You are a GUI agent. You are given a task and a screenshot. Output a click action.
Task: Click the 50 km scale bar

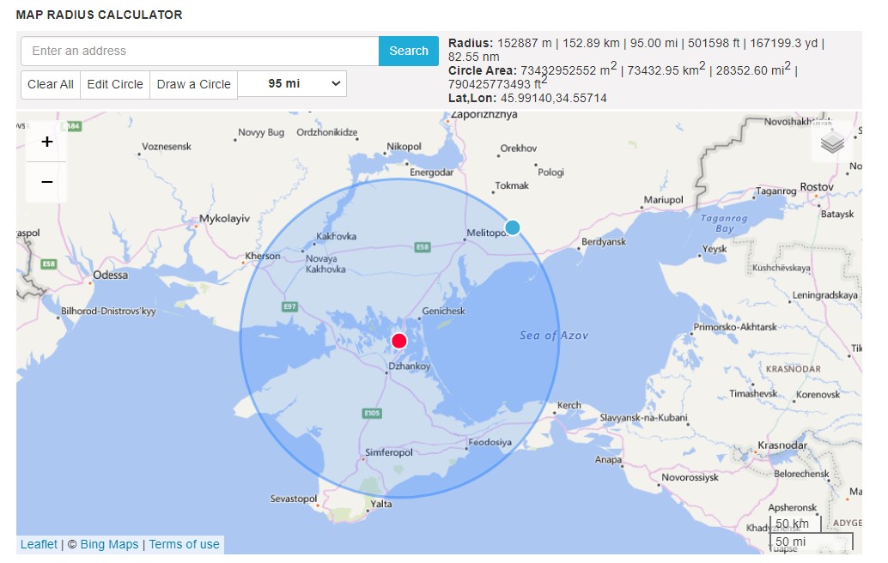click(795, 524)
